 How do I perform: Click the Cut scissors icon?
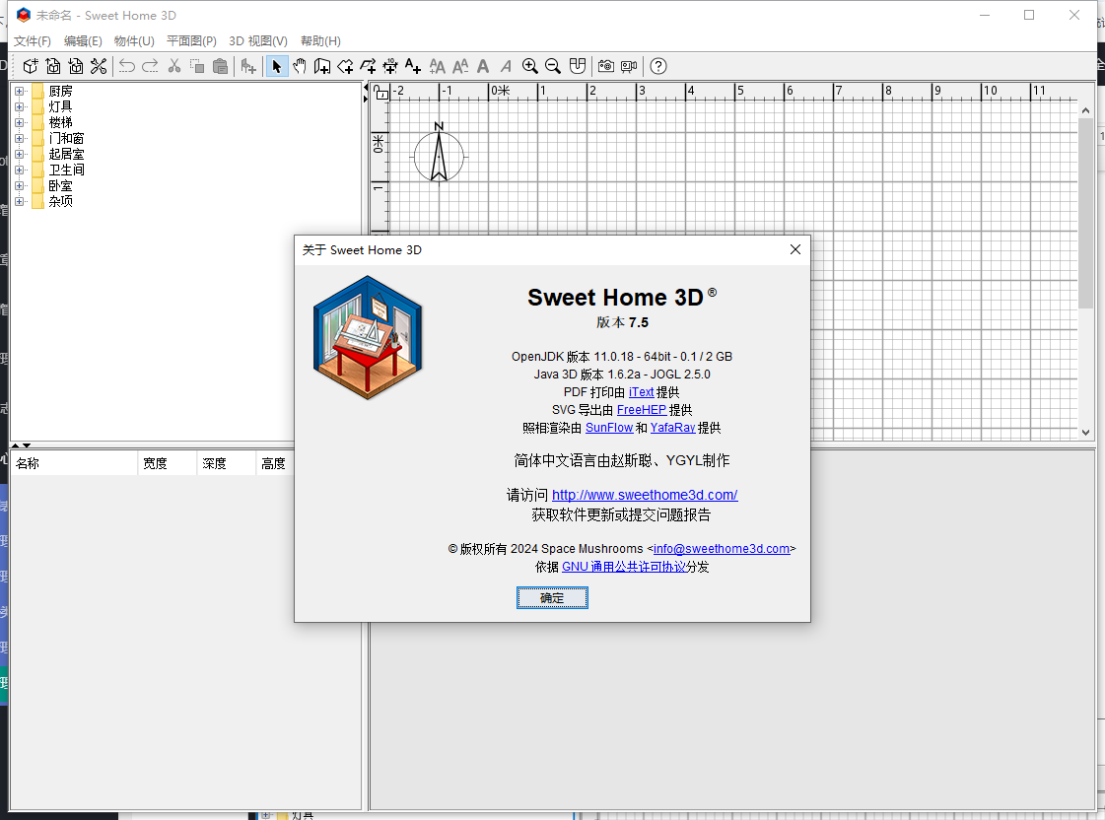tap(174, 66)
